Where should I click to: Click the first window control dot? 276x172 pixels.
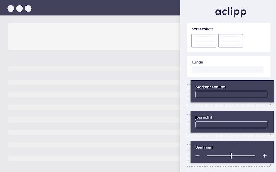pyautogui.click(x=11, y=9)
